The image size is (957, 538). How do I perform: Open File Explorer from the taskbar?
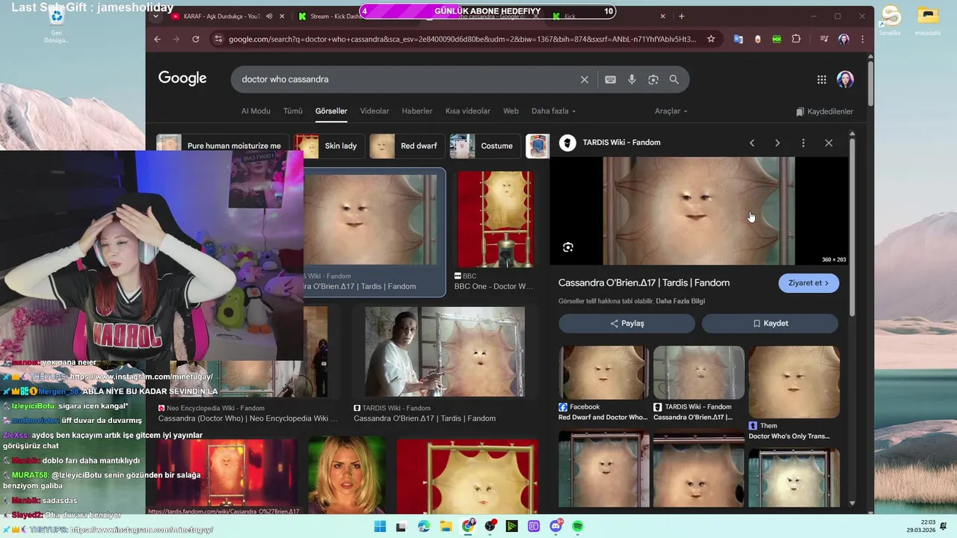pyautogui.click(x=446, y=526)
